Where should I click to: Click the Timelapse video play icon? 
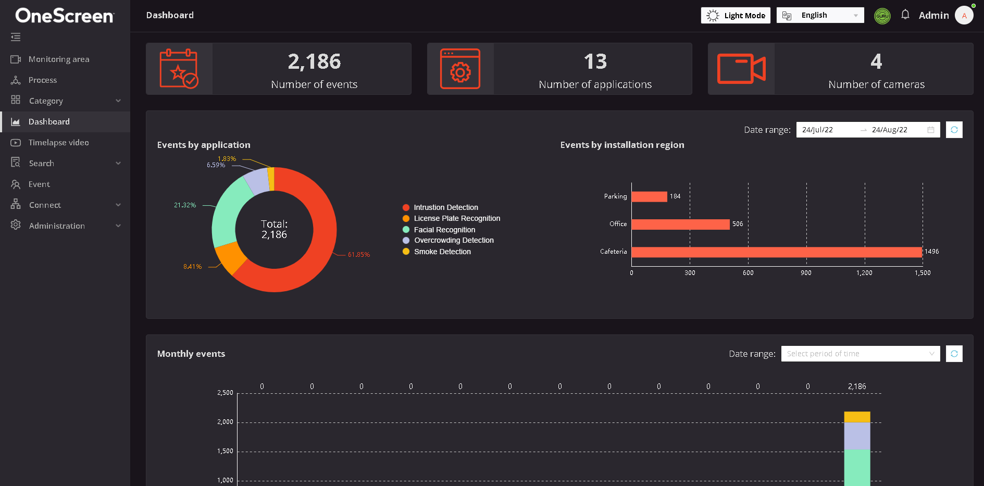[16, 143]
